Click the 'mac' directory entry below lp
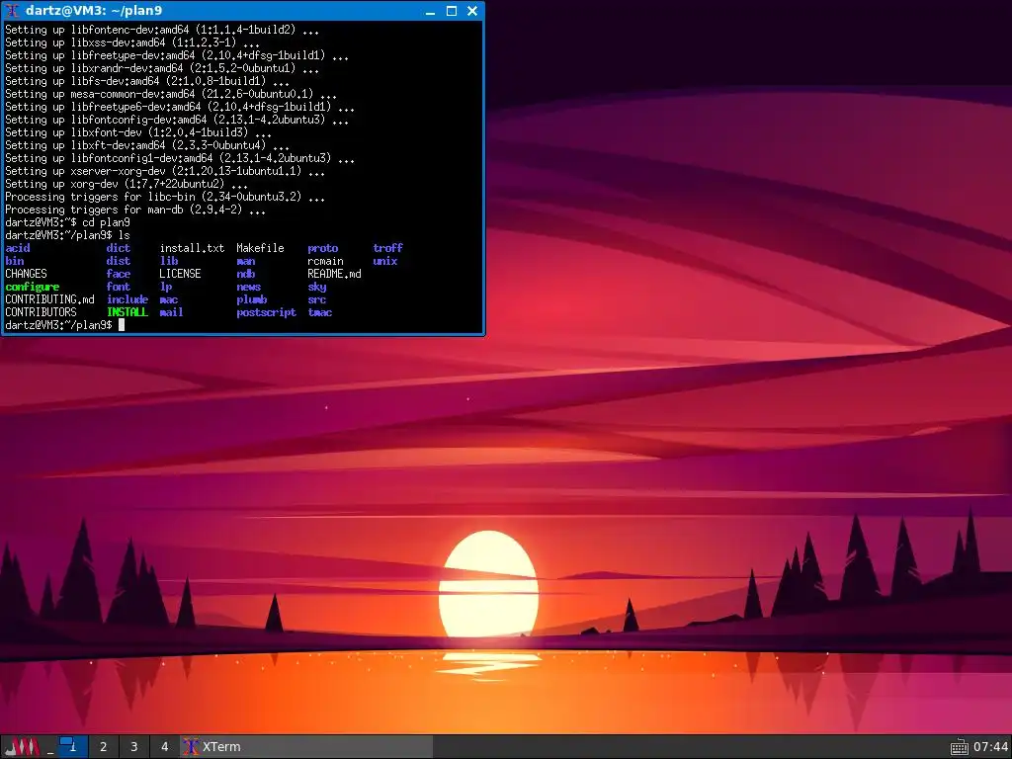The height and width of the screenshot is (759, 1012). click(x=168, y=299)
